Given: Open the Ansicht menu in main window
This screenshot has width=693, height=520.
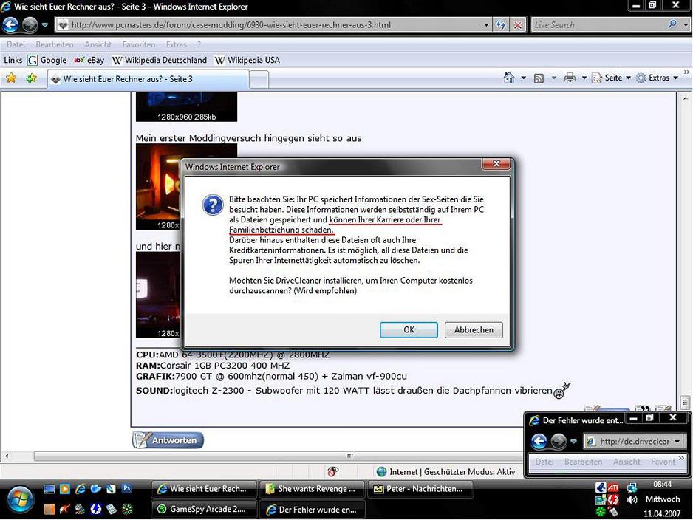Looking at the screenshot, I should tap(98, 44).
